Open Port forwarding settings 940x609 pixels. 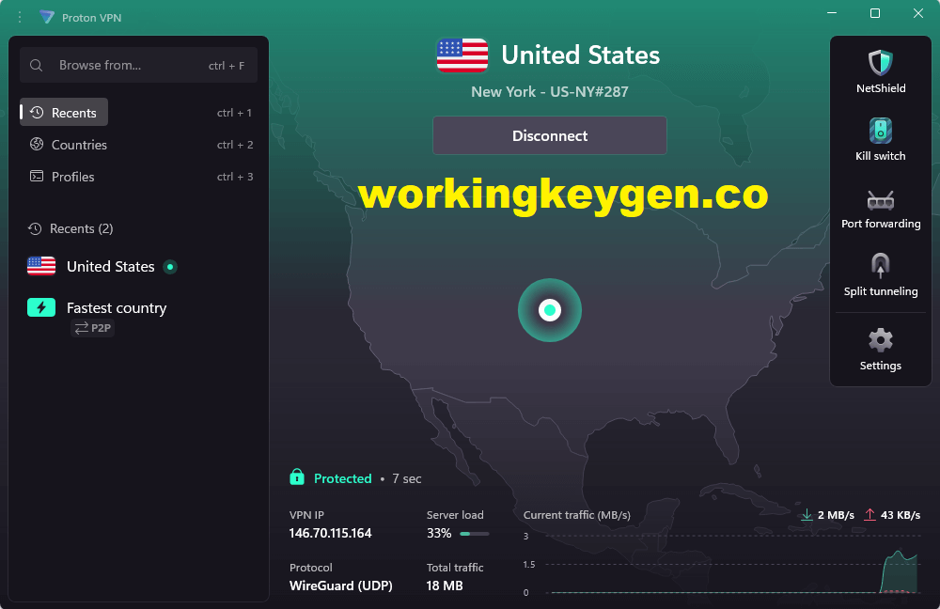click(x=880, y=200)
